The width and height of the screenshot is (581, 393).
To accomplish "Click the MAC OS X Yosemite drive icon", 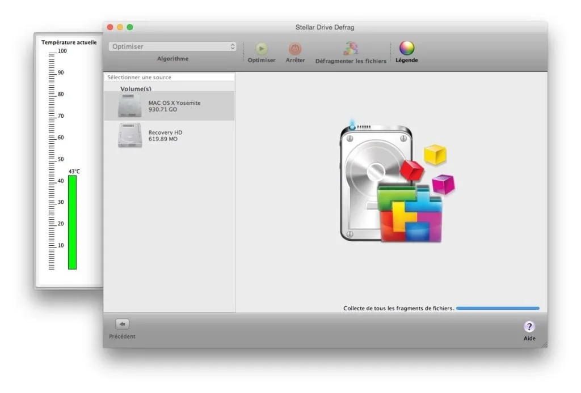I will pos(130,106).
